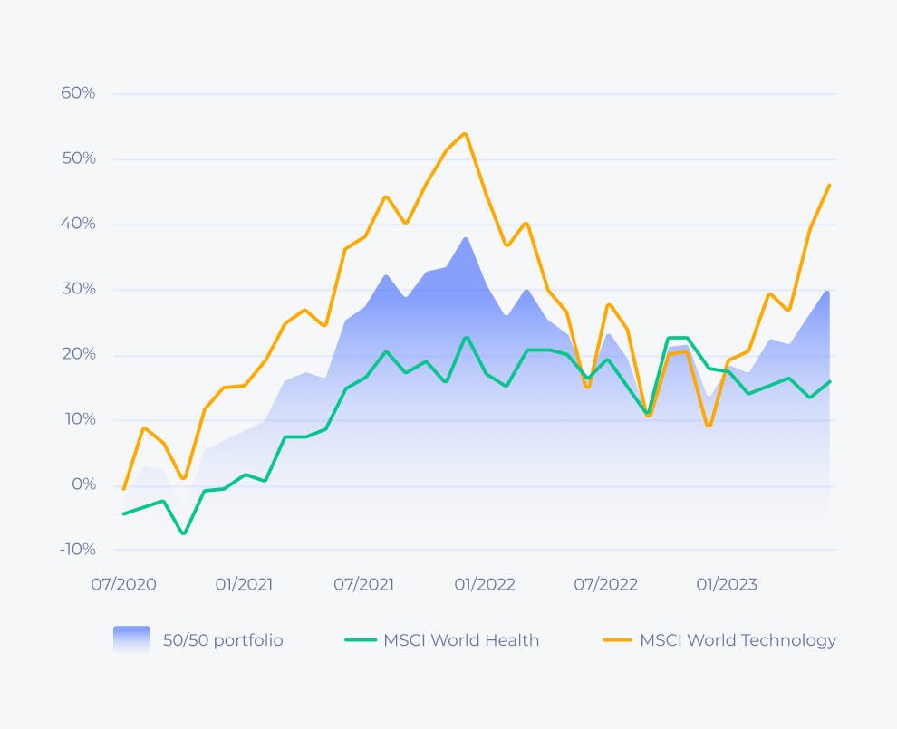Toggle the "MSCI World Technology" legend label
The width and height of the screenshot is (897, 729).
[x=738, y=640]
